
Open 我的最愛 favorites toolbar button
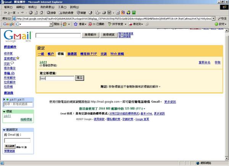(66, 13)
